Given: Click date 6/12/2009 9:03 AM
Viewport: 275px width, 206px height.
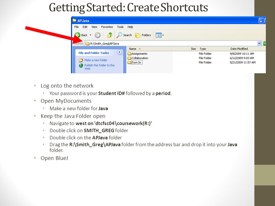Looking at the screenshot, I should [242, 58].
